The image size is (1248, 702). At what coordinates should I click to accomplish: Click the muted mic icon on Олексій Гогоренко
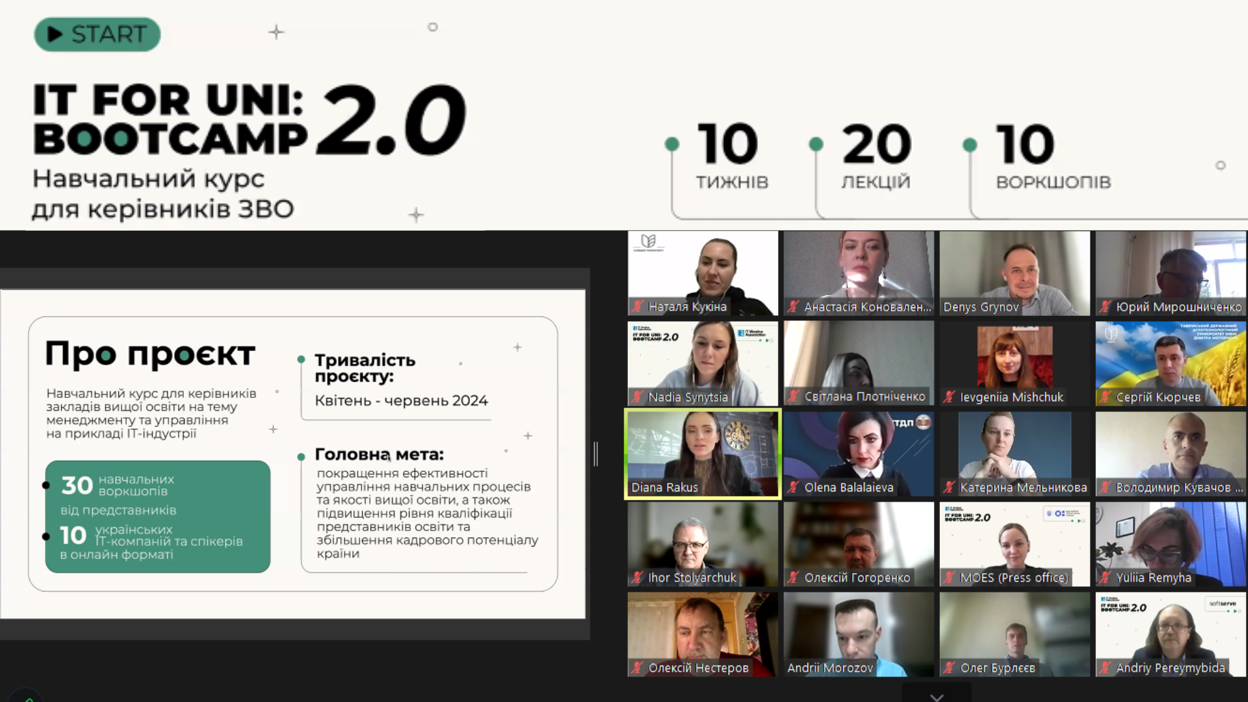pyautogui.click(x=793, y=578)
